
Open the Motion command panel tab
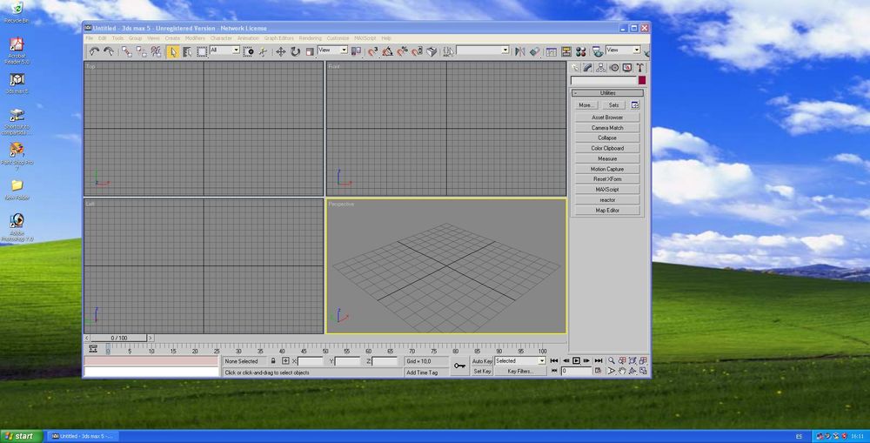point(614,68)
